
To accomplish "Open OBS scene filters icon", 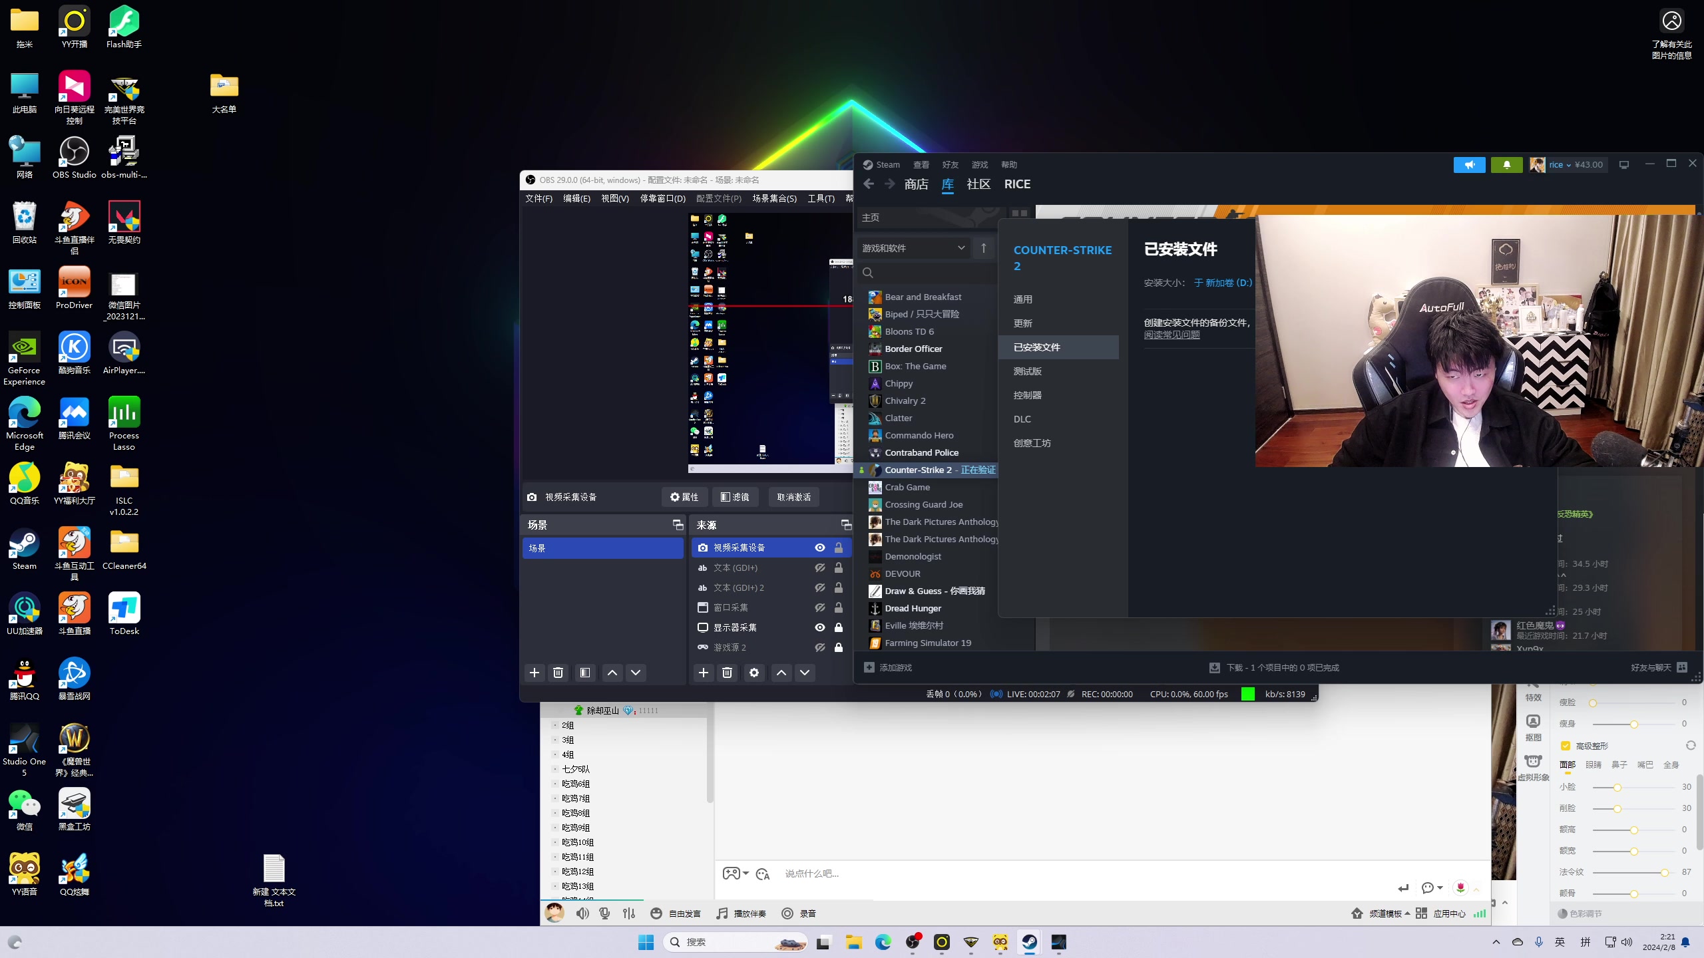I will coord(585,673).
